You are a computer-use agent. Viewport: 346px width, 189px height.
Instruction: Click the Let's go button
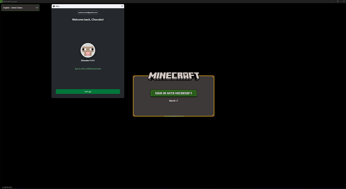(88, 91)
